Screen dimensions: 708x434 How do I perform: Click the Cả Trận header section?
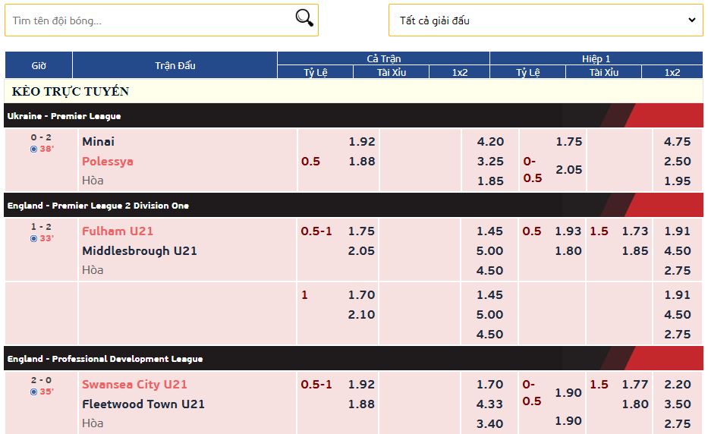click(383, 58)
